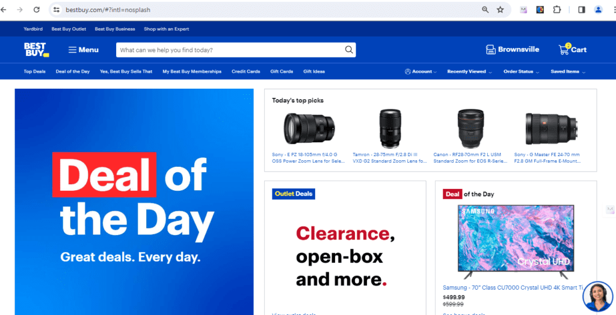Bookmark page with the star icon
The image size is (616, 315).
(x=500, y=10)
